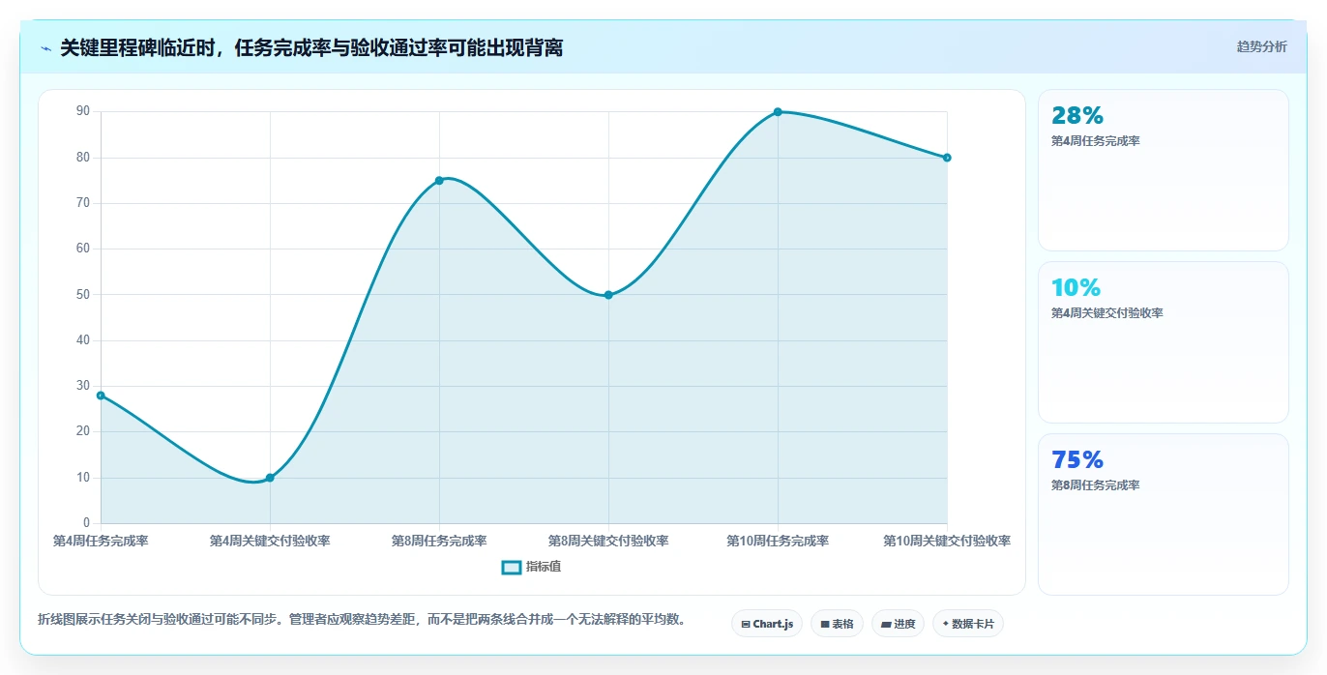The width and height of the screenshot is (1327, 675).
Task: Click y-axis value 50
Action: click(82, 295)
